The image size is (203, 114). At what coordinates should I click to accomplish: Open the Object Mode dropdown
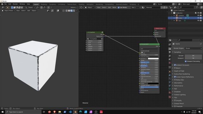point(8,11)
